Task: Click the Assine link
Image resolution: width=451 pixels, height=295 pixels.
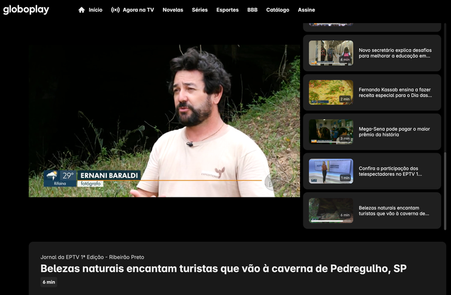Action: (307, 10)
